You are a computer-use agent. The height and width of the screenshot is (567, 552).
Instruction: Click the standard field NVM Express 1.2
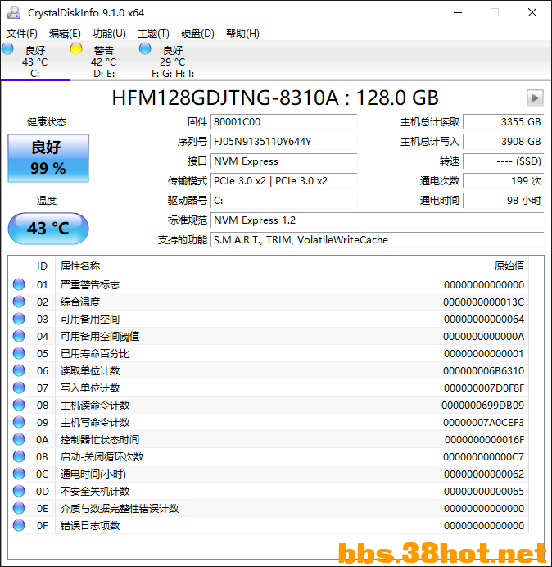(x=378, y=220)
